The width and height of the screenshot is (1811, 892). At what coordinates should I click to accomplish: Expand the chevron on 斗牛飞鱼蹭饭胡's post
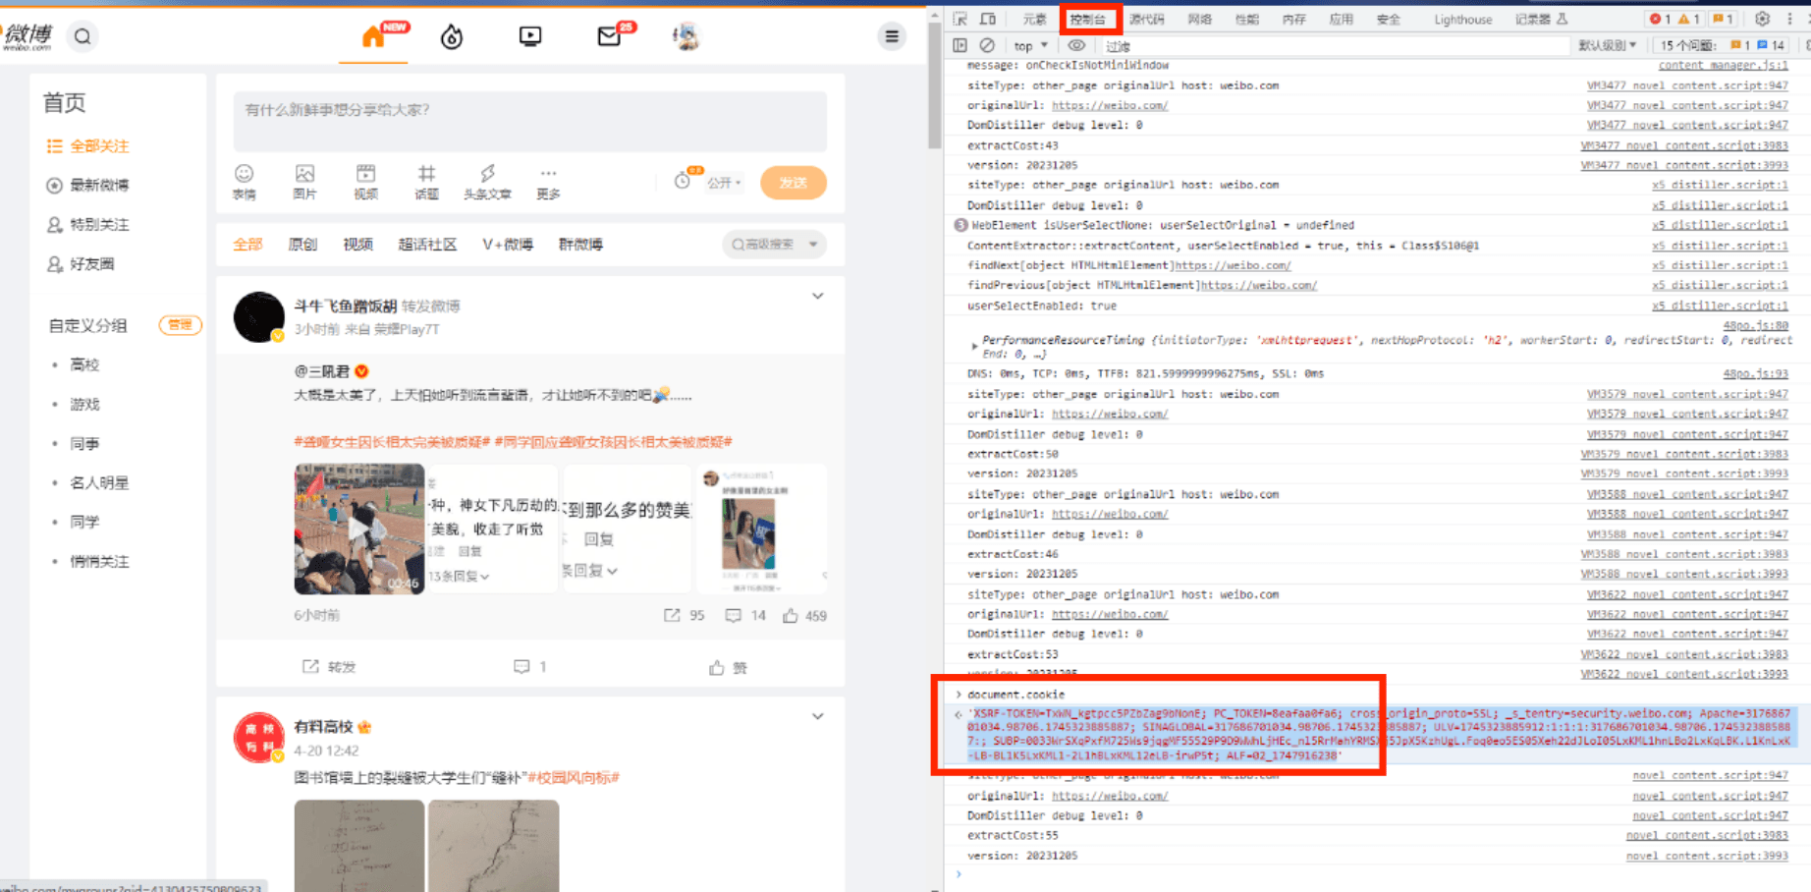[817, 296]
